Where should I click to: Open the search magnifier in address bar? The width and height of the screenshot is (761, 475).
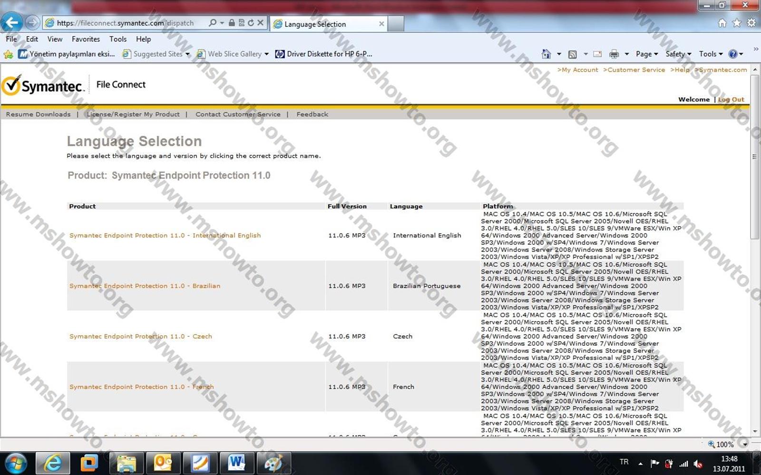213,23
